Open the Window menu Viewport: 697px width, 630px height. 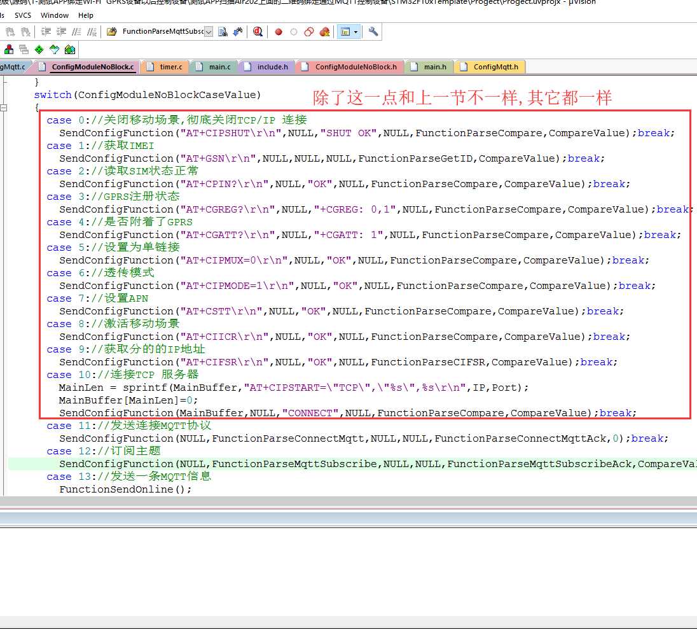pos(54,15)
